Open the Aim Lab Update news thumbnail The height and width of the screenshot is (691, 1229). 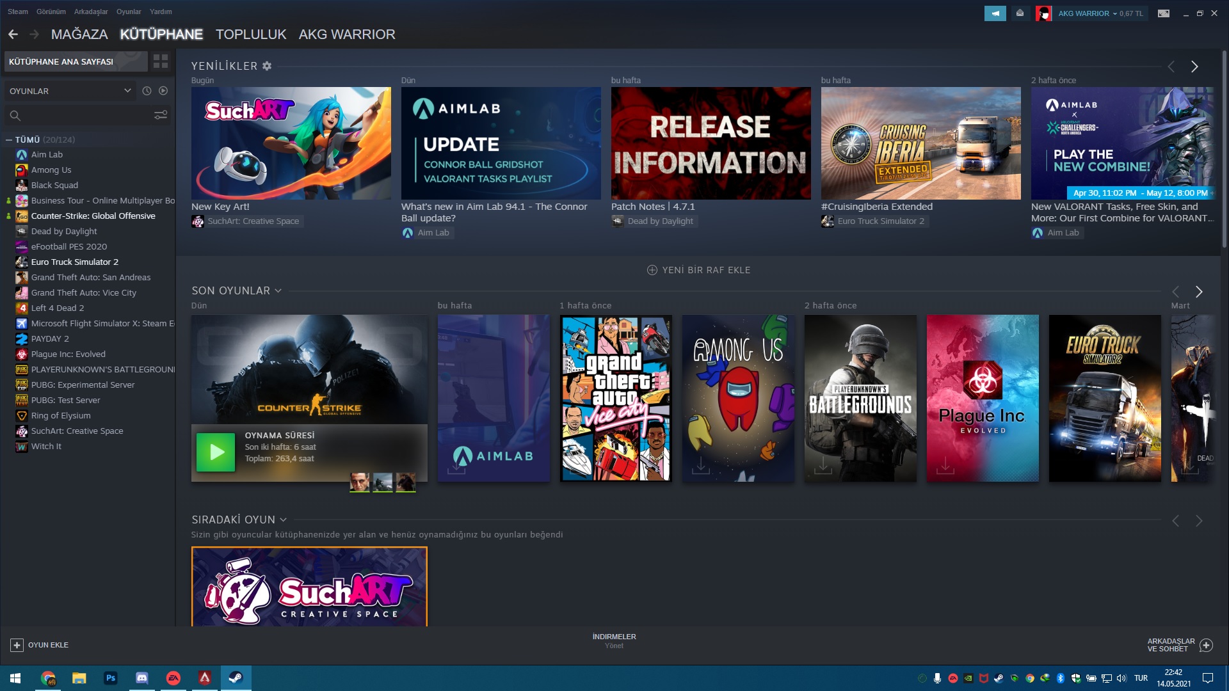(501, 143)
